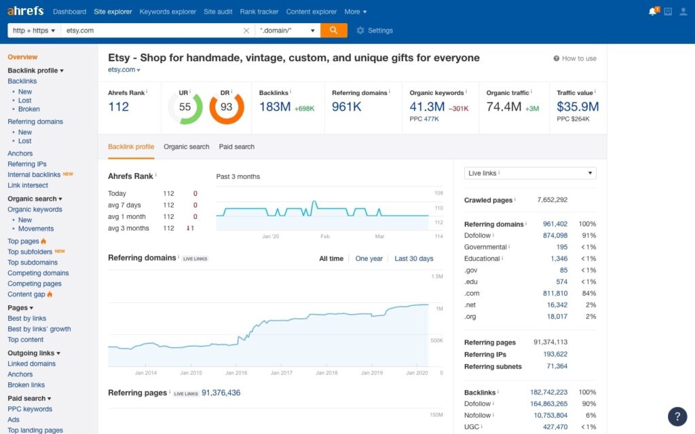
Task: Open Content explorer
Action: coord(311,12)
